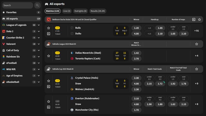206x116 pixels.
Task: Show +91 more markets for Bulls match
Action: [x=196, y=31]
